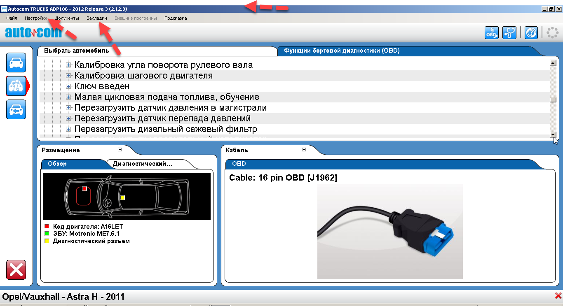Open the Подсказка menu
563x306 pixels.
click(x=176, y=18)
